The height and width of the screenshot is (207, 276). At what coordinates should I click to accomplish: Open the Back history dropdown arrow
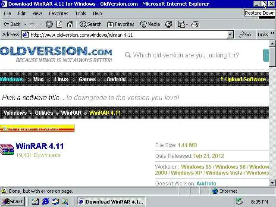pos(25,24)
